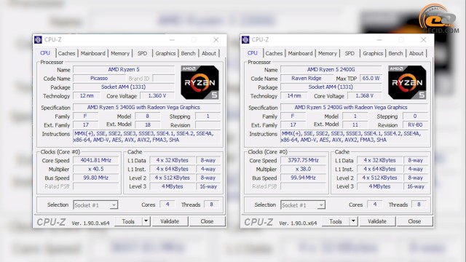Open Graphics tab in right CPU-Z window

(x=373, y=53)
